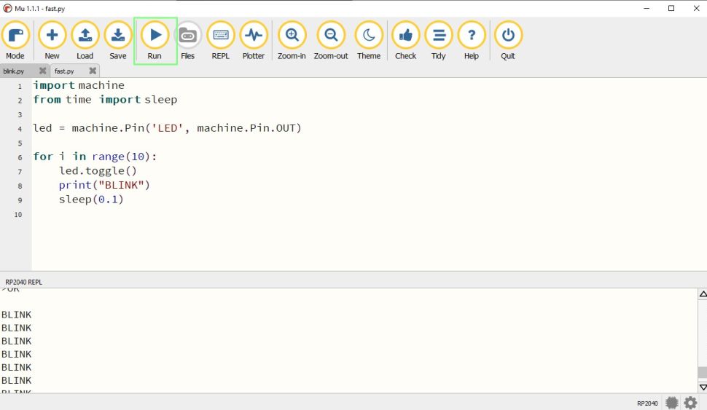Screen dimensions: 707x410
Task: Minimize the Mu window
Action: click(x=647, y=8)
